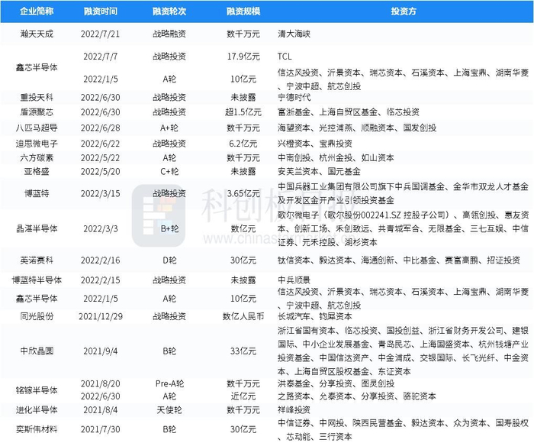The height and width of the screenshot is (443, 534).
Task: Select the company name 六方碳素
Action: pos(37,158)
